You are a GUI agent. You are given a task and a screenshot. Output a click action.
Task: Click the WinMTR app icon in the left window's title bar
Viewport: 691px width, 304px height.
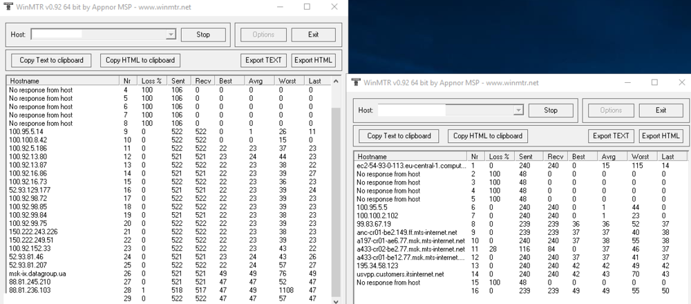coord(8,6)
